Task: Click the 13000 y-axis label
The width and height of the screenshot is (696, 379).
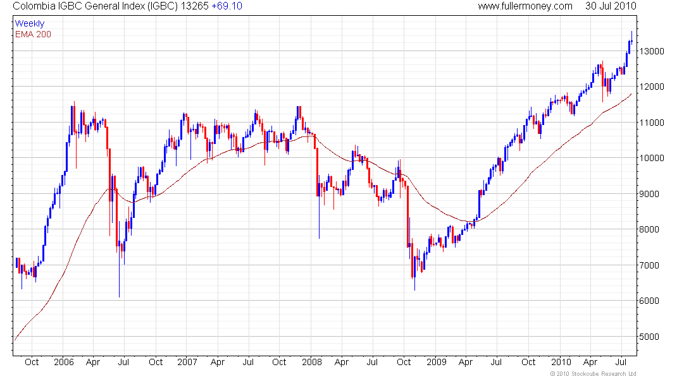Action: click(652, 51)
